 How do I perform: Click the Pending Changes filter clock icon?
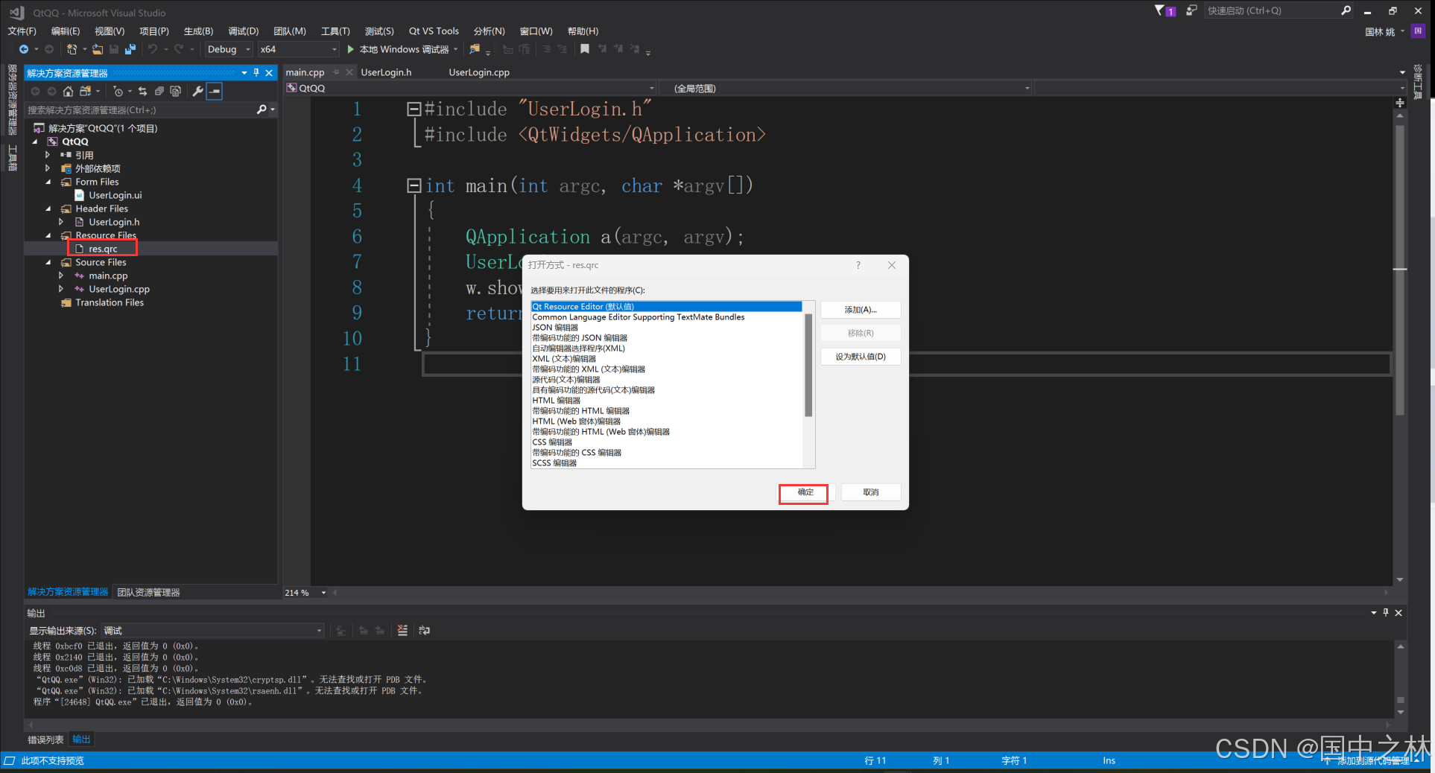tap(118, 91)
